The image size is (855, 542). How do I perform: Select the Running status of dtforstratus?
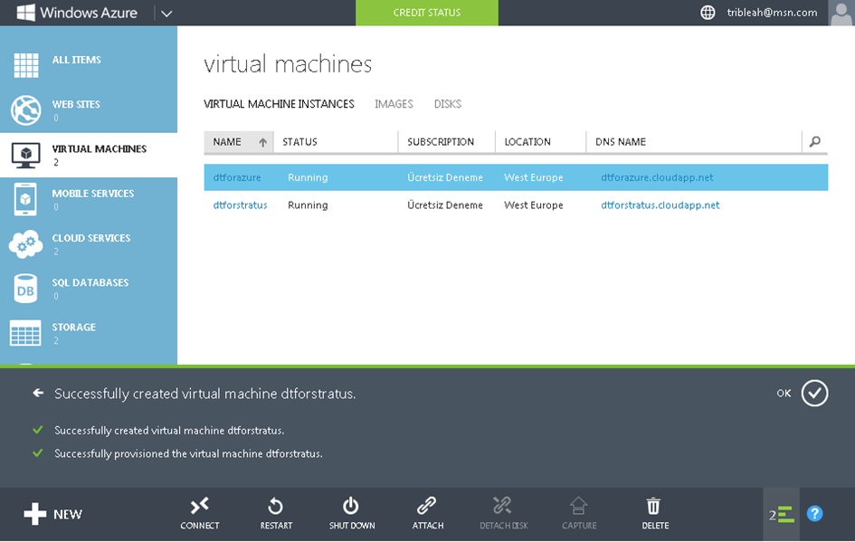(x=309, y=205)
